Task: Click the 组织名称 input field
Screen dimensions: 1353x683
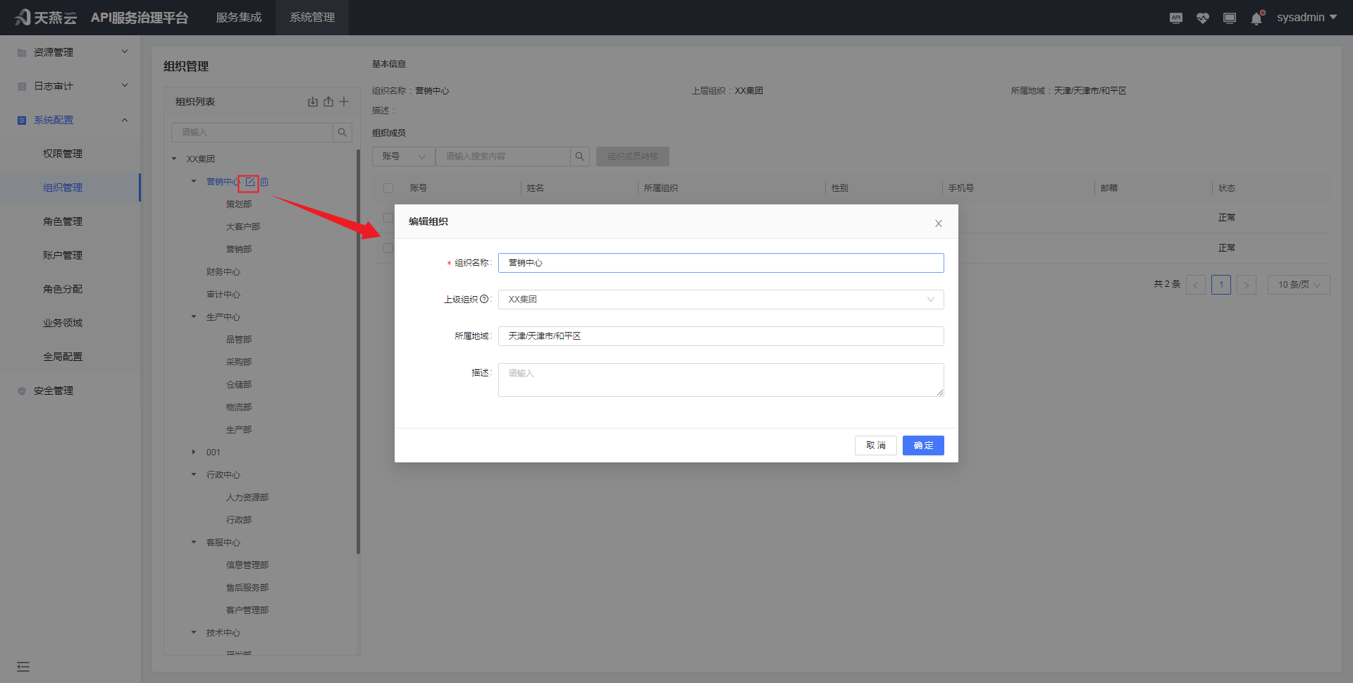Action: (720, 263)
